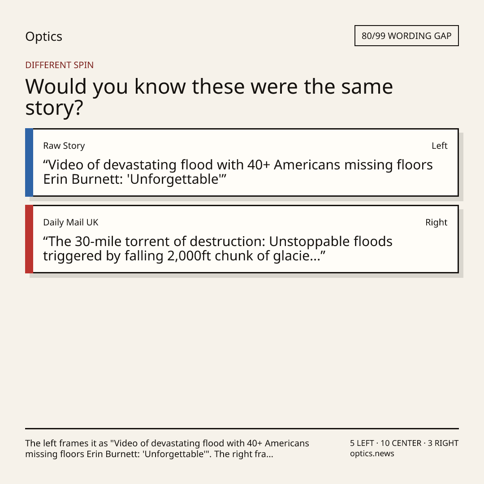Screen dimensions: 484x484
Task: Click the 80/99 WORDING GAP badge
Action: (406, 36)
